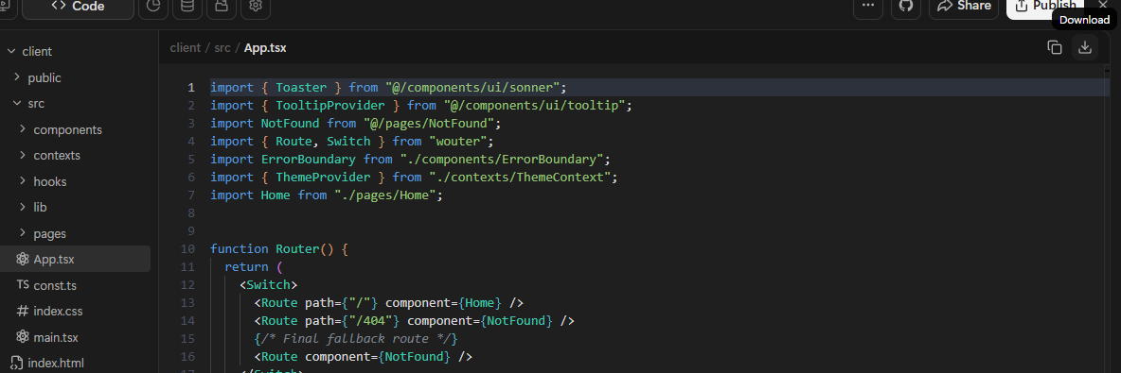Screen dimensions: 1121x373
Task: Click "./pages/Home" import path
Action: click(385, 195)
